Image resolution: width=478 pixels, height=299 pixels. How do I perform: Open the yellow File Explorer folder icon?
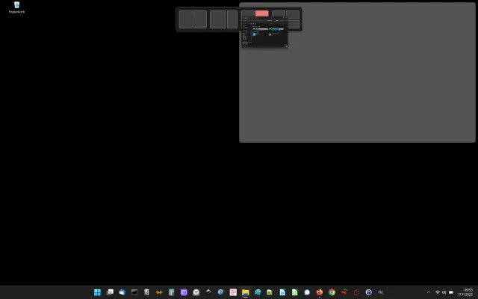[246, 292]
